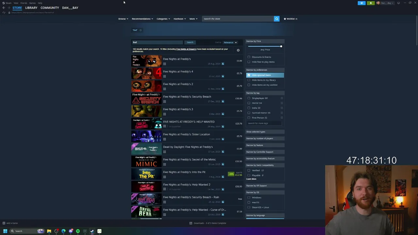Image resolution: width=418 pixels, height=235 pixels.
Task: Open the Games menu
Action: pos(32,3)
